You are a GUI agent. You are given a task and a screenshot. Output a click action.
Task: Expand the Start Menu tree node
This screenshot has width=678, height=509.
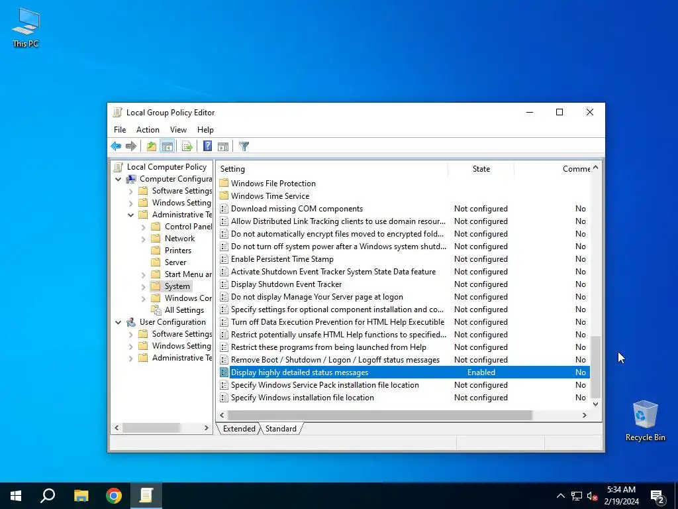click(143, 274)
